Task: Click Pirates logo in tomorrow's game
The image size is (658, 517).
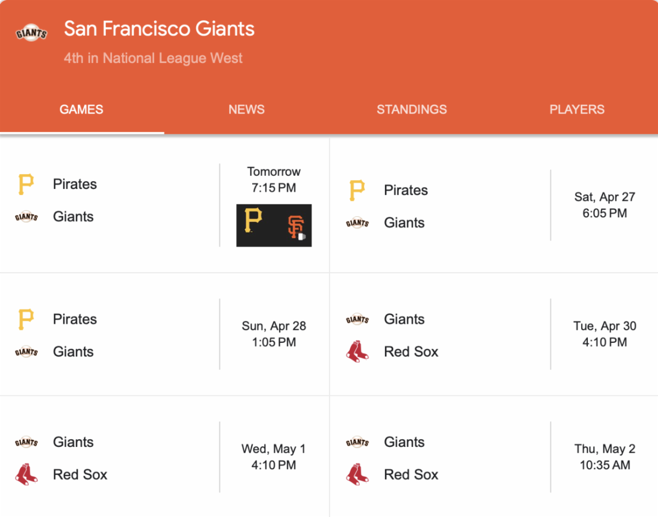Action: (x=26, y=185)
